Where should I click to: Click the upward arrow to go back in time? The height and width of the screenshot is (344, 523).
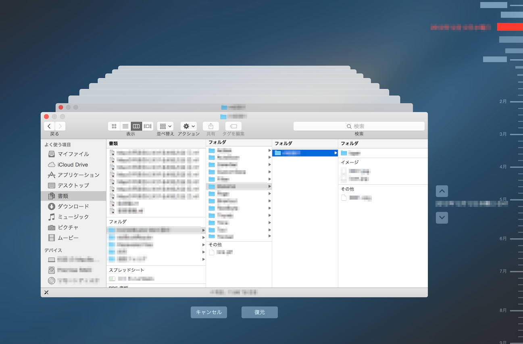coord(442,191)
